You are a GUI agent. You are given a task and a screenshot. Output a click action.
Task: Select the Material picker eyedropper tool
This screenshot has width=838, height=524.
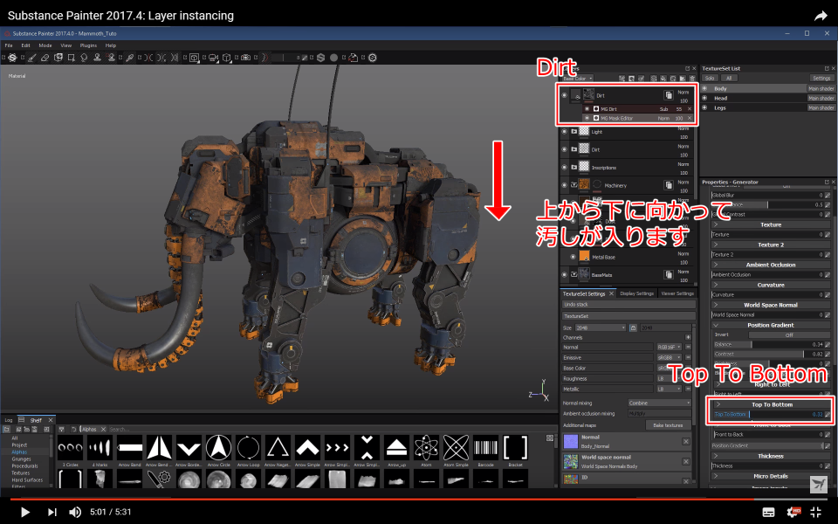[130, 58]
